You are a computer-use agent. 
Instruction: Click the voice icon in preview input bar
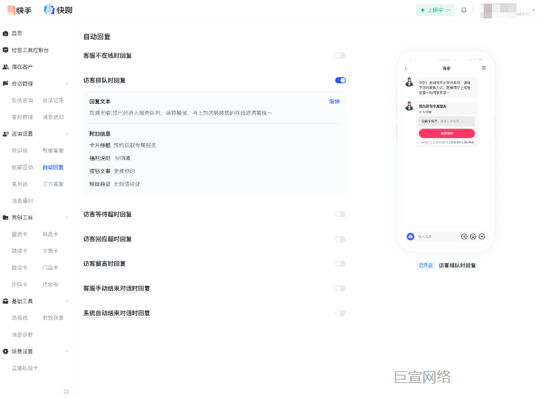click(464, 237)
